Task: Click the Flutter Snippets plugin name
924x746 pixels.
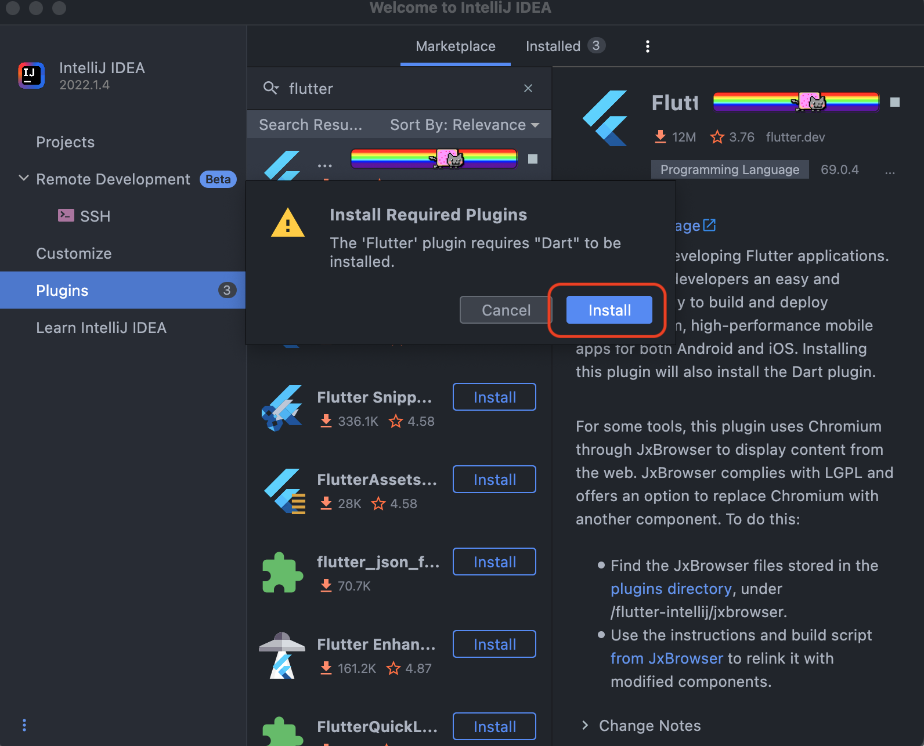Action: [x=374, y=397]
